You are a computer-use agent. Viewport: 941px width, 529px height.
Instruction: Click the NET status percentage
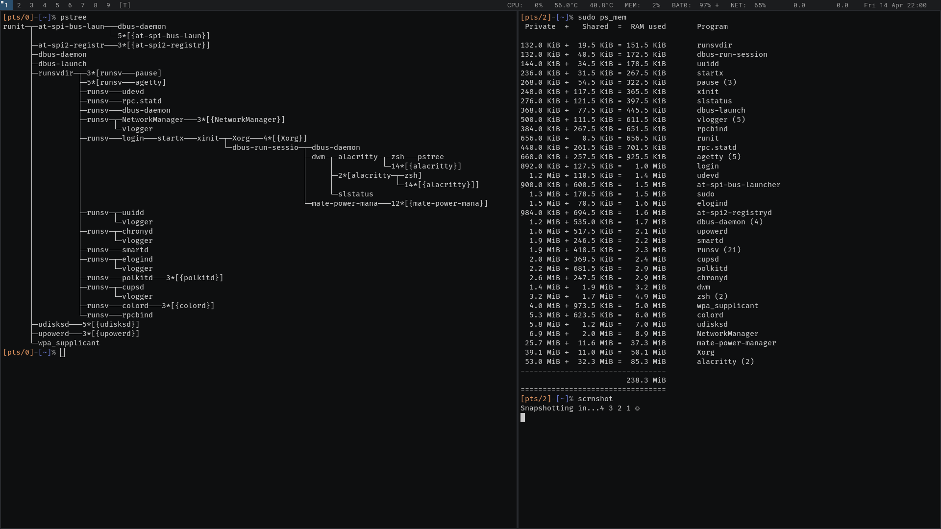[759, 5]
